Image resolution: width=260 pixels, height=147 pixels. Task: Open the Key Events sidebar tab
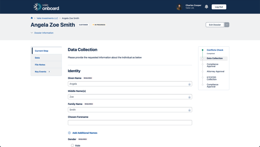coord(41,72)
